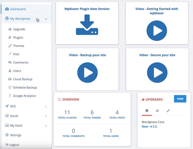Click the Social globe icon
This screenshot has width=193, height=149.
7,116
